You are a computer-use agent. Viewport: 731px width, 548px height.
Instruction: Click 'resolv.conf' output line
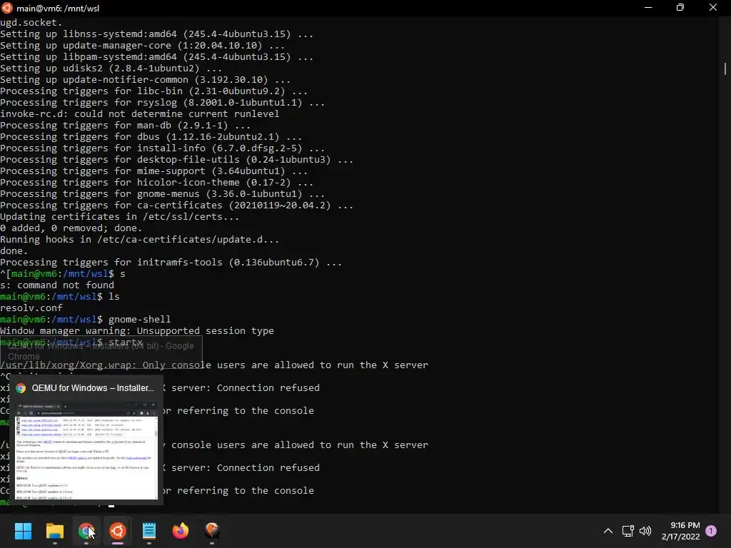tap(31, 308)
